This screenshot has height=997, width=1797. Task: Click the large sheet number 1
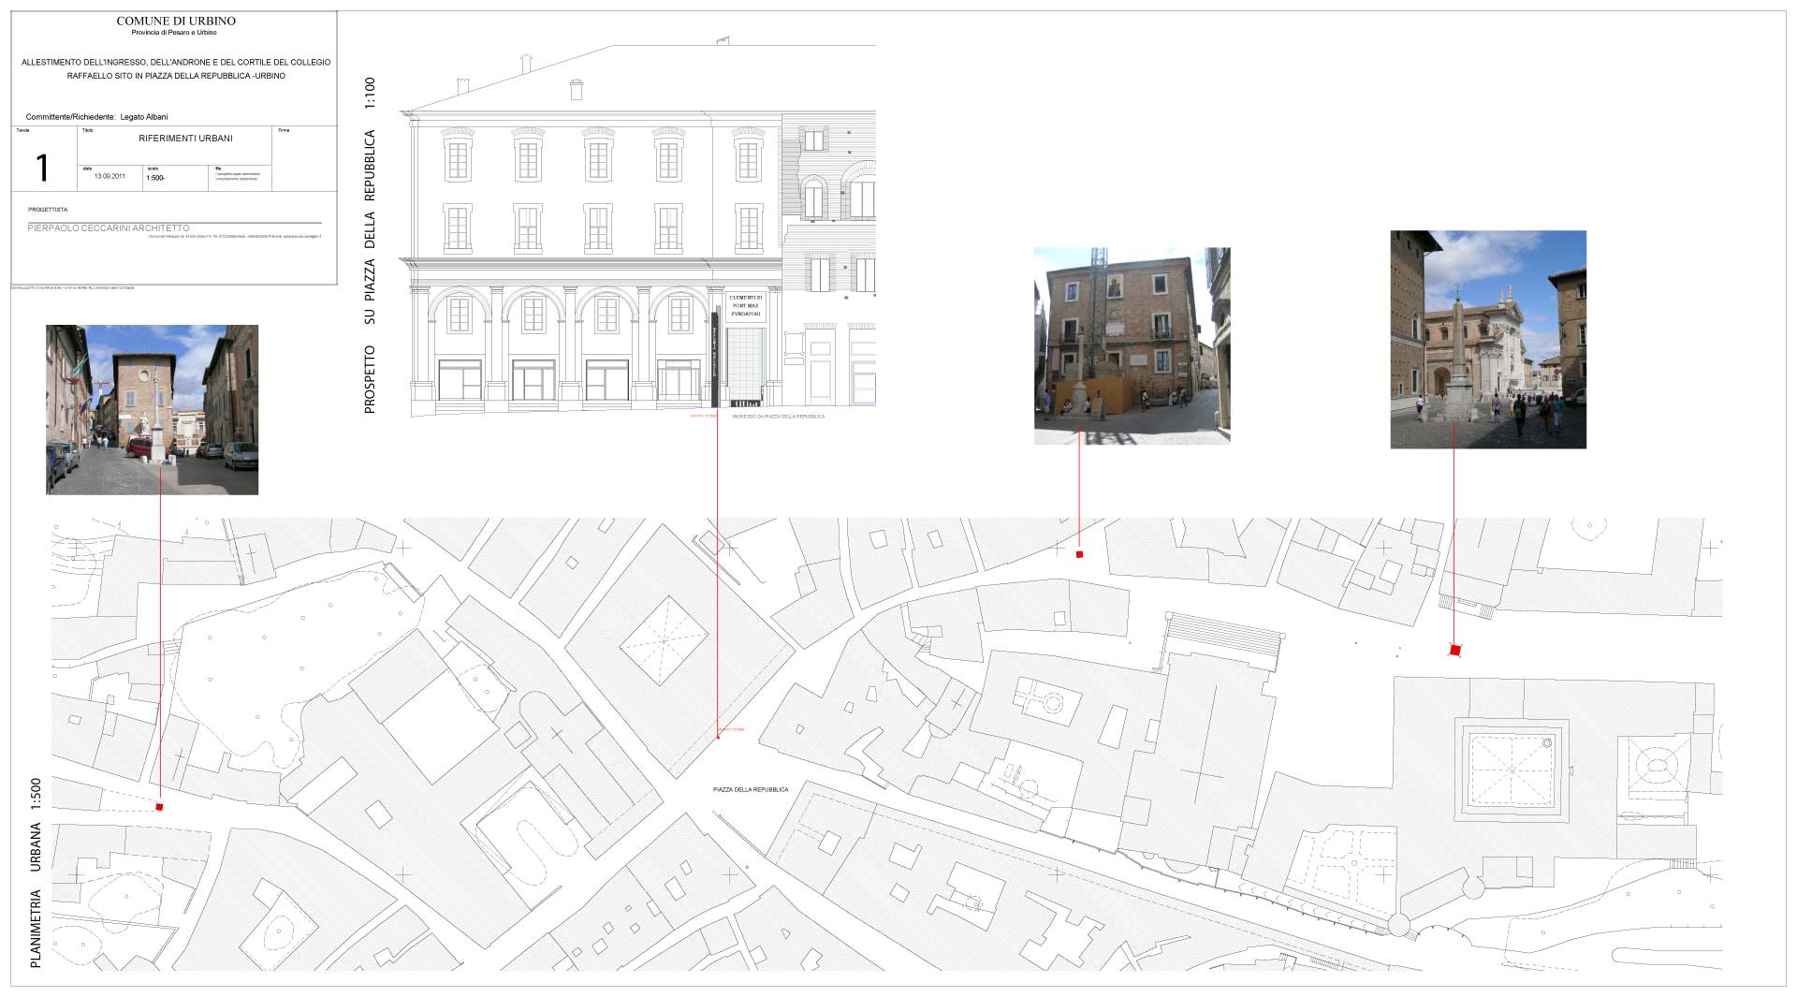coord(42,168)
